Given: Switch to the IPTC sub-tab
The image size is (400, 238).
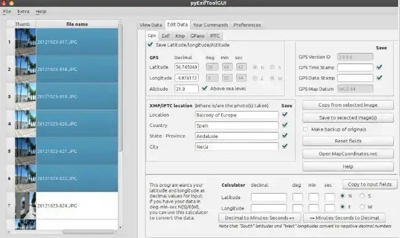Looking at the screenshot, I should point(215,36).
